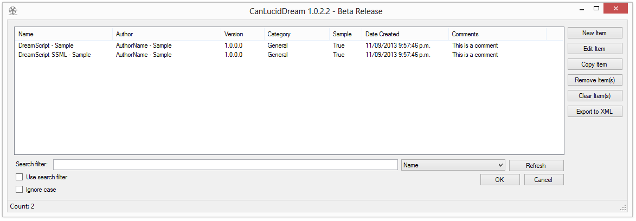The height and width of the screenshot is (221, 636).
Task: Click the CanLucidDream app icon in title bar
Action: tap(14, 10)
